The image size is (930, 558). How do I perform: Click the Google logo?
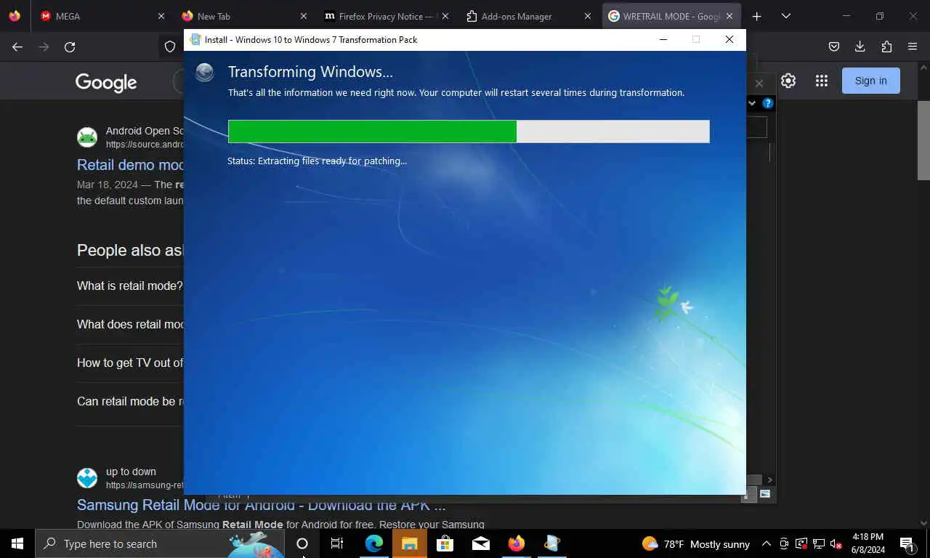pyautogui.click(x=106, y=82)
